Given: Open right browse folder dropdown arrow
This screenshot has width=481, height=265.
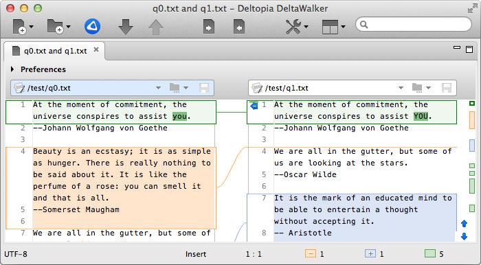Looking at the screenshot, I should [429, 88].
